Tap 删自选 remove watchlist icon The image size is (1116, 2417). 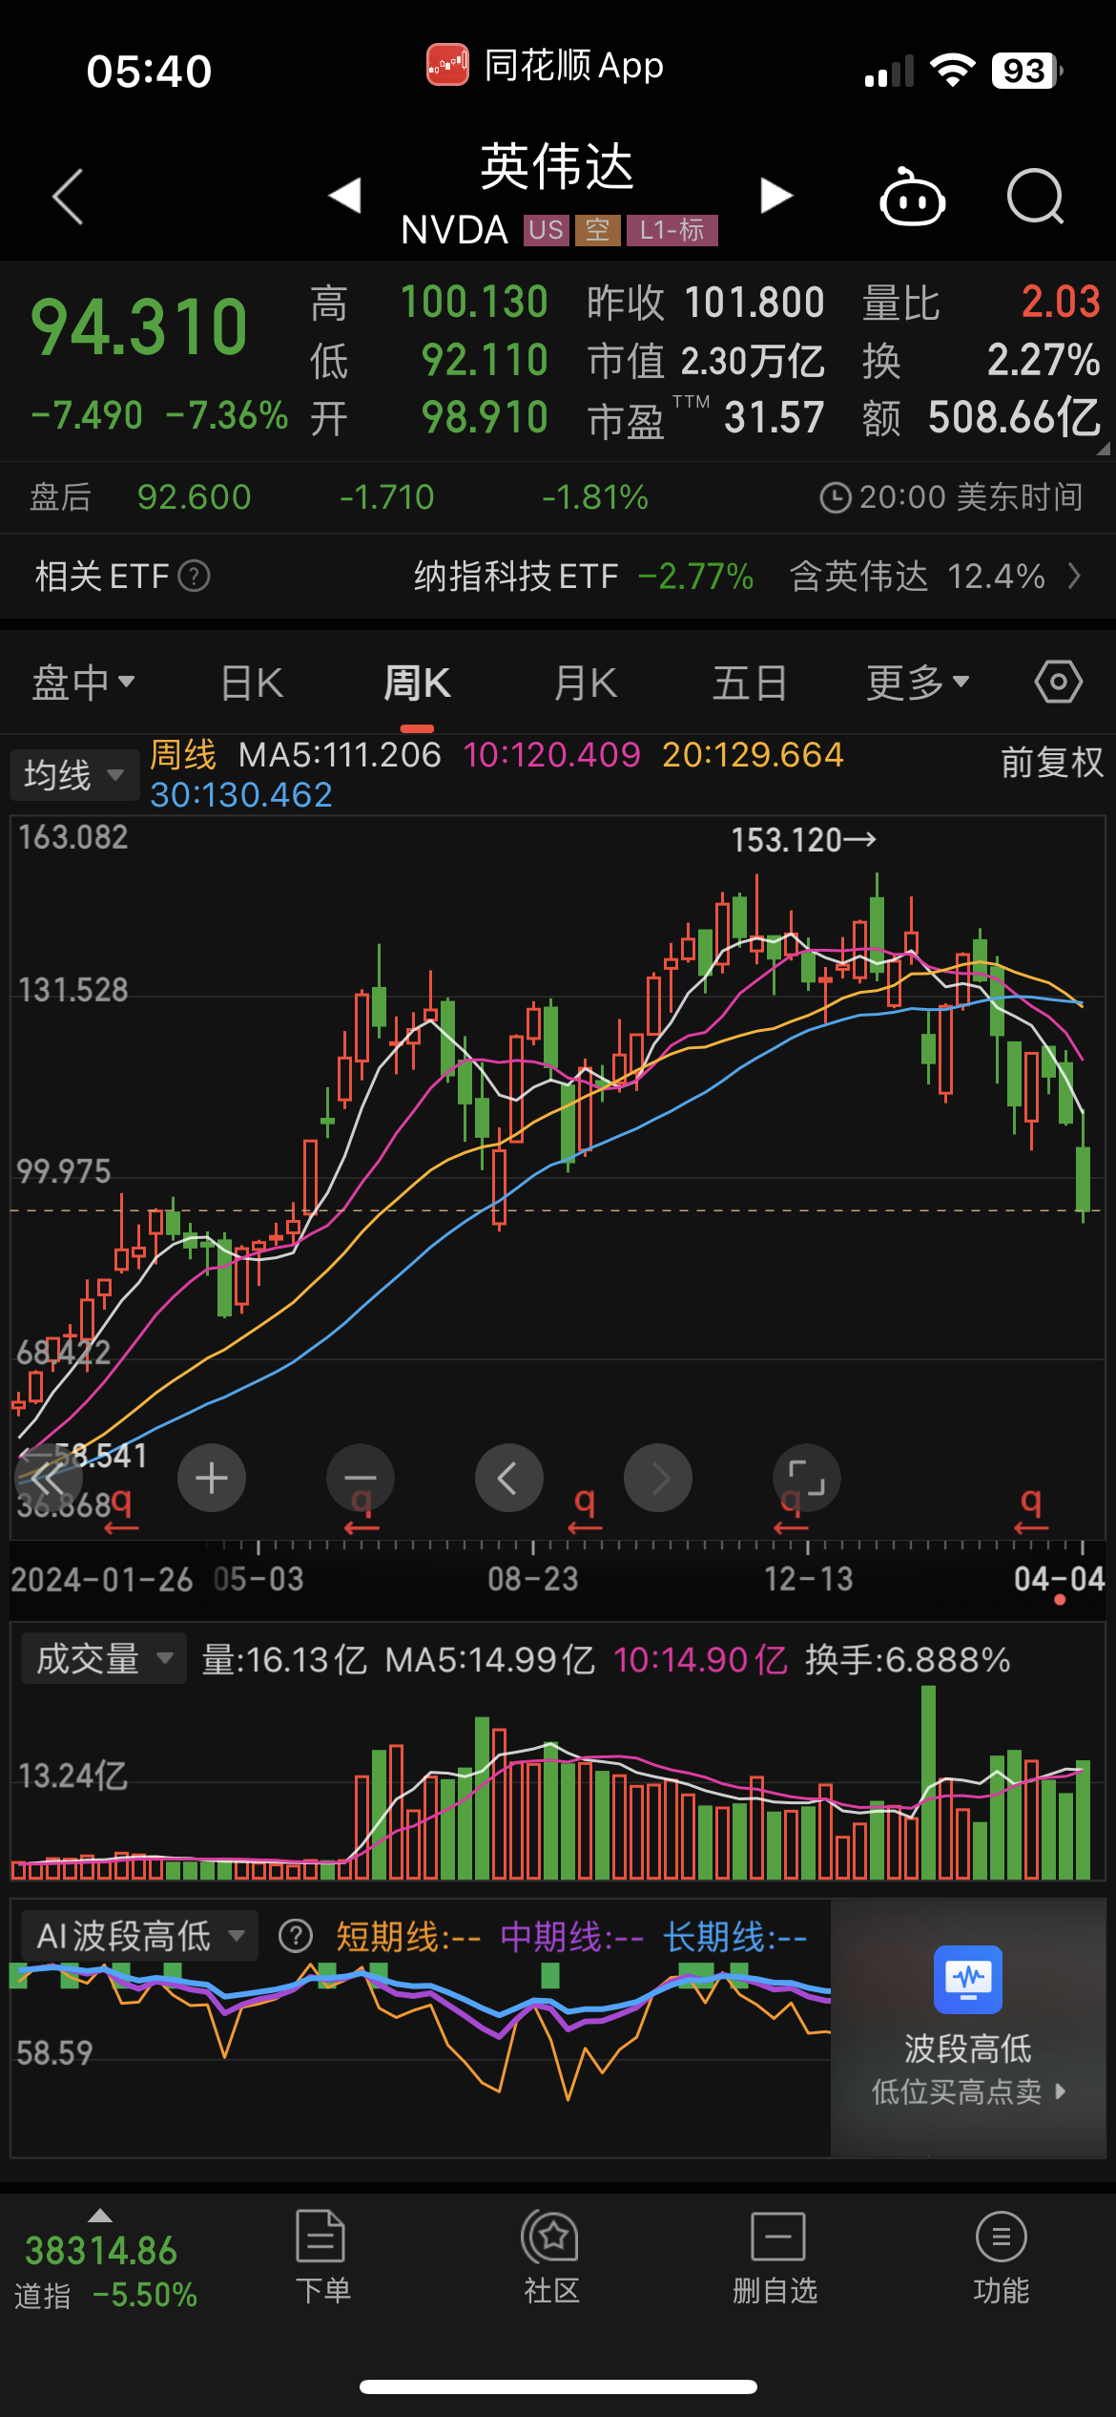tap(778, 2237)
